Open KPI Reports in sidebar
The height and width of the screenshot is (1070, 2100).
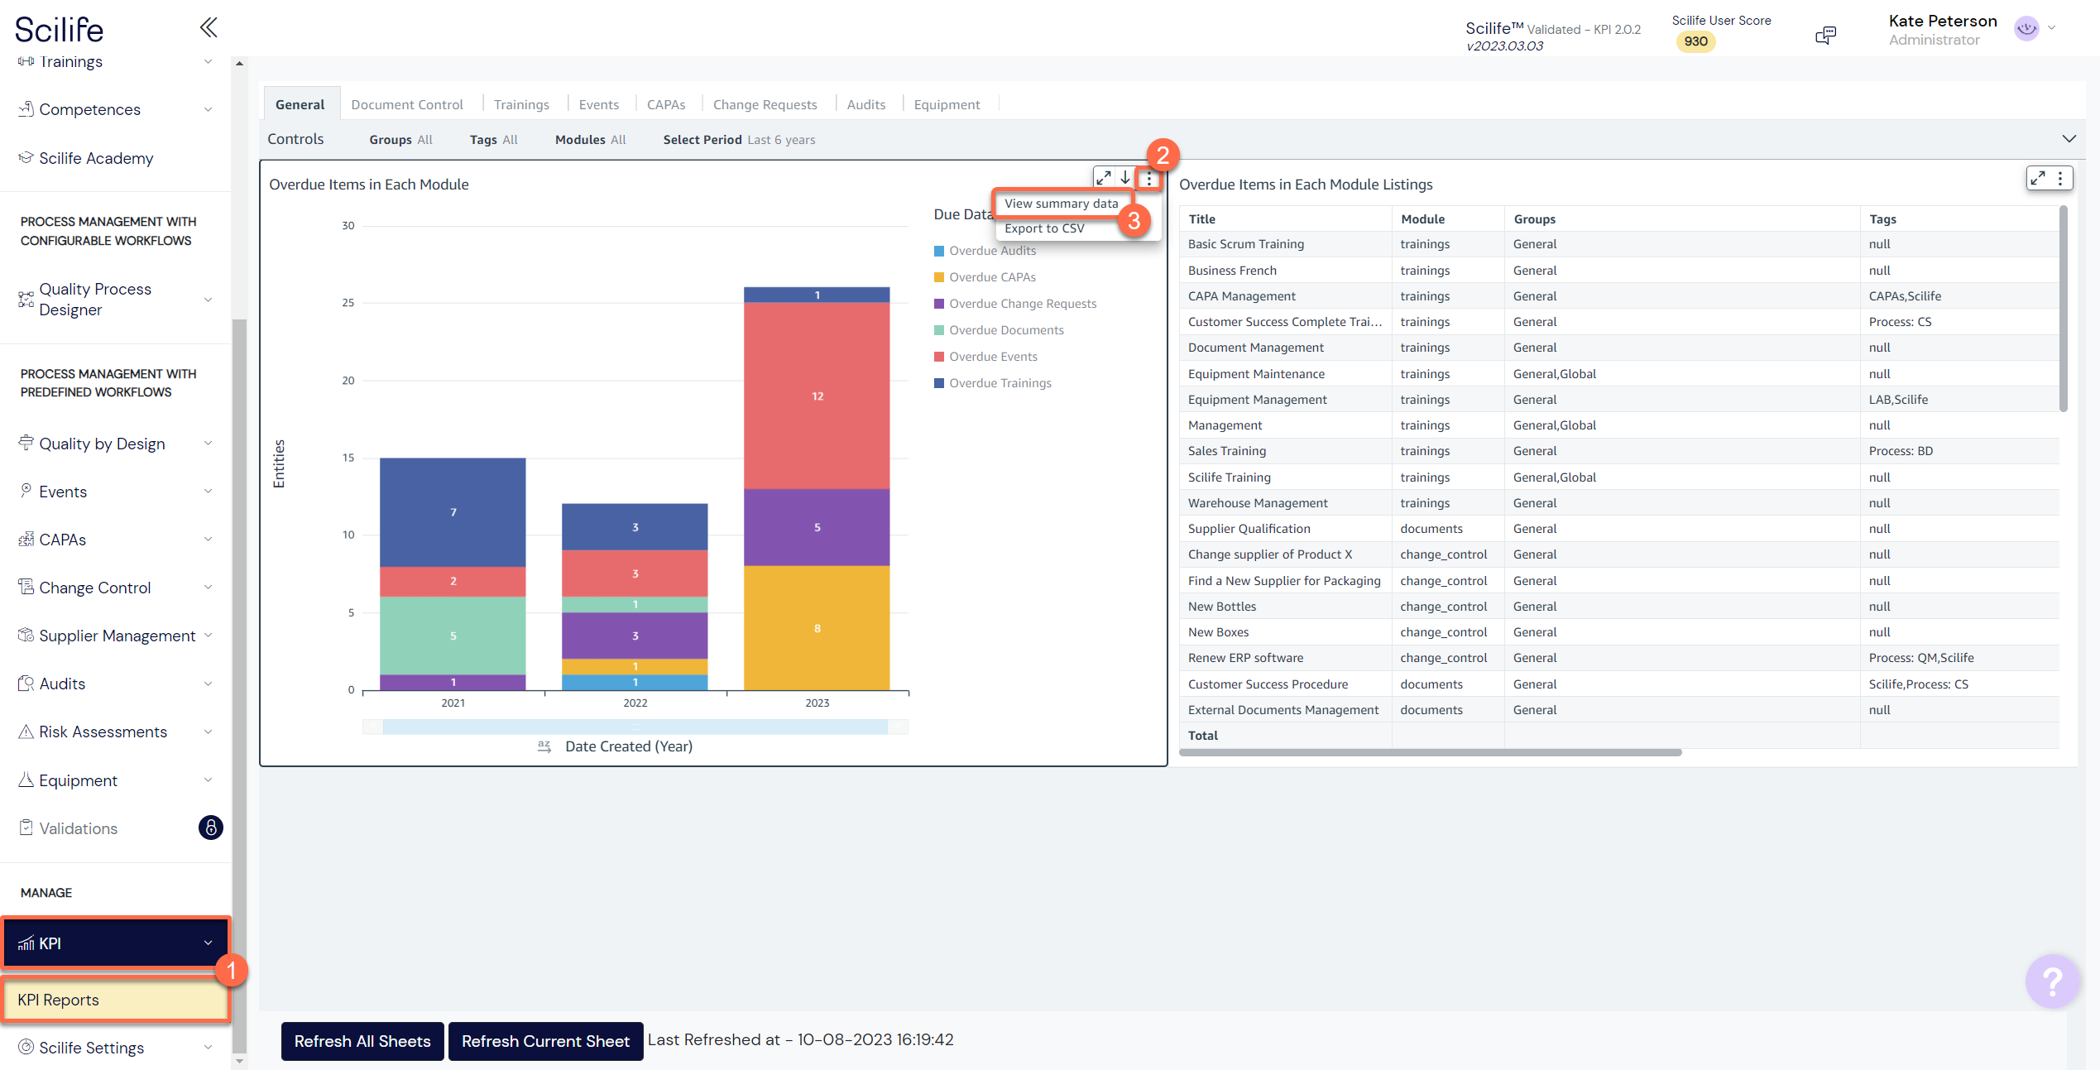pos(115,1000)
